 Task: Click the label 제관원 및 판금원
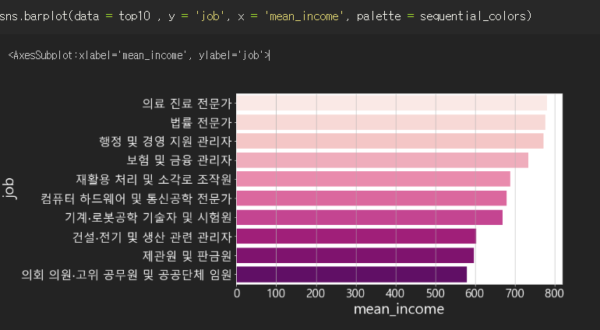(187, 256)
